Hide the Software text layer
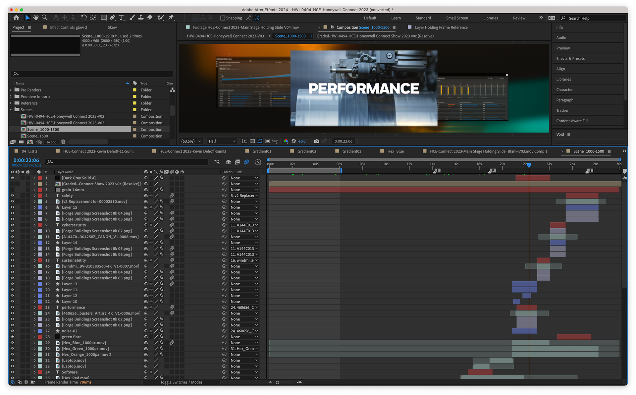Image resolution: width=636 pixels, height=395 pixels. 12,372
